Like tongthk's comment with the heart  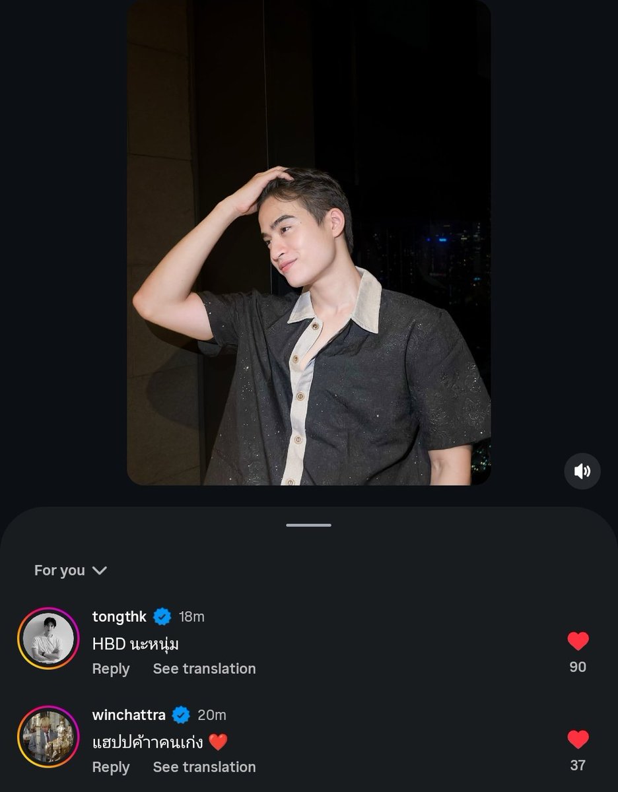578,641
